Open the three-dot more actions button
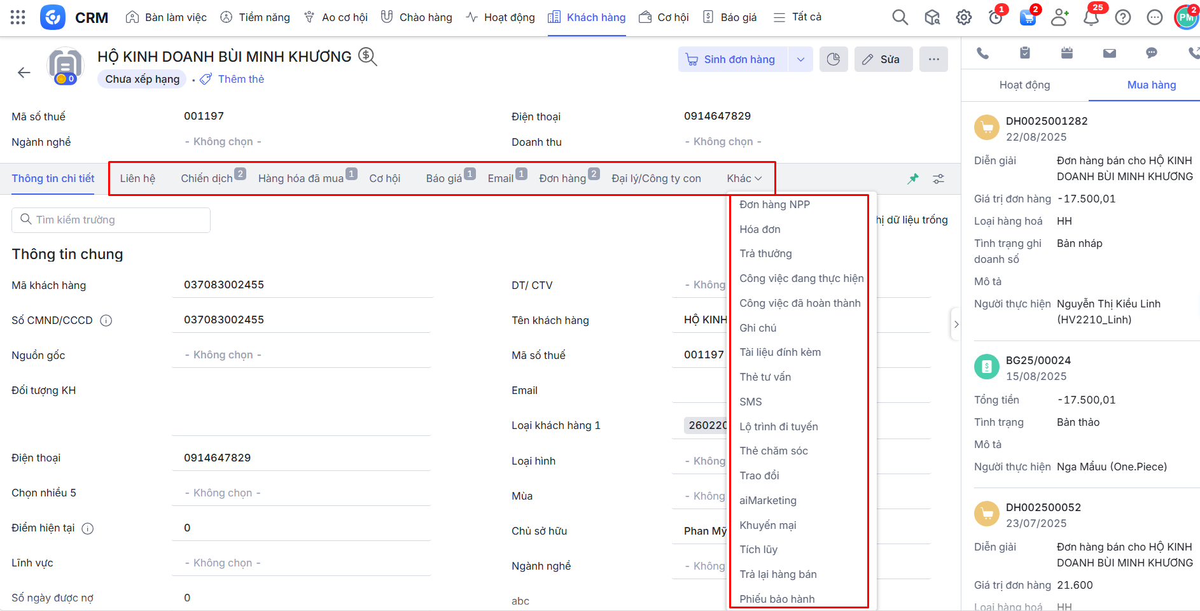The image size is (1200, 611). [933, 59]
